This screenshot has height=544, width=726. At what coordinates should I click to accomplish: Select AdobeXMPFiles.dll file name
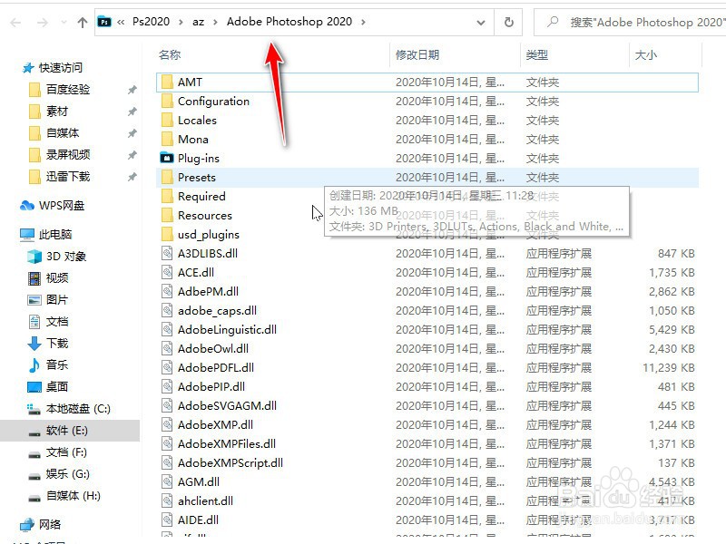point(227,444)
